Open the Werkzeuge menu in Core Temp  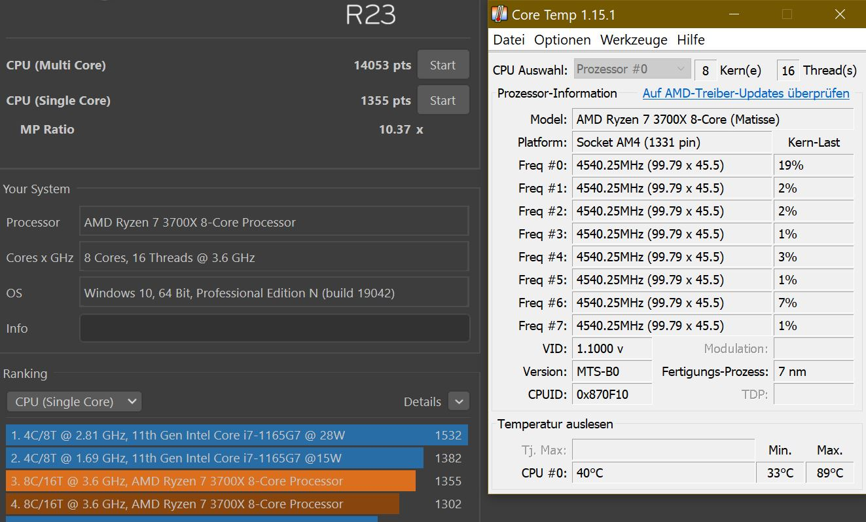pyautogui.click(x=634, y=39)
